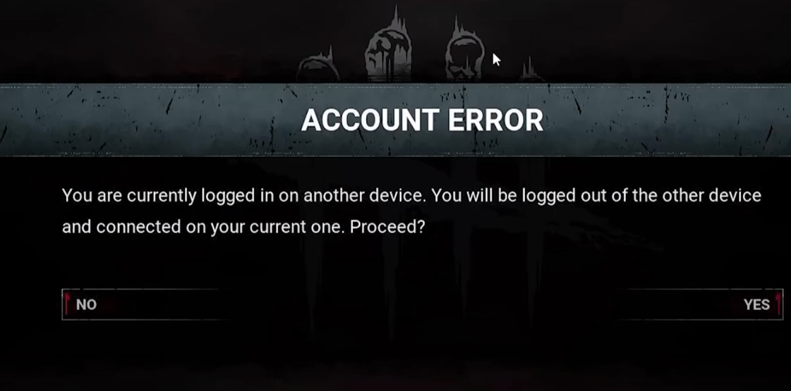
Task: Click the grungy banner left of the title
Action: coord(146,120)
